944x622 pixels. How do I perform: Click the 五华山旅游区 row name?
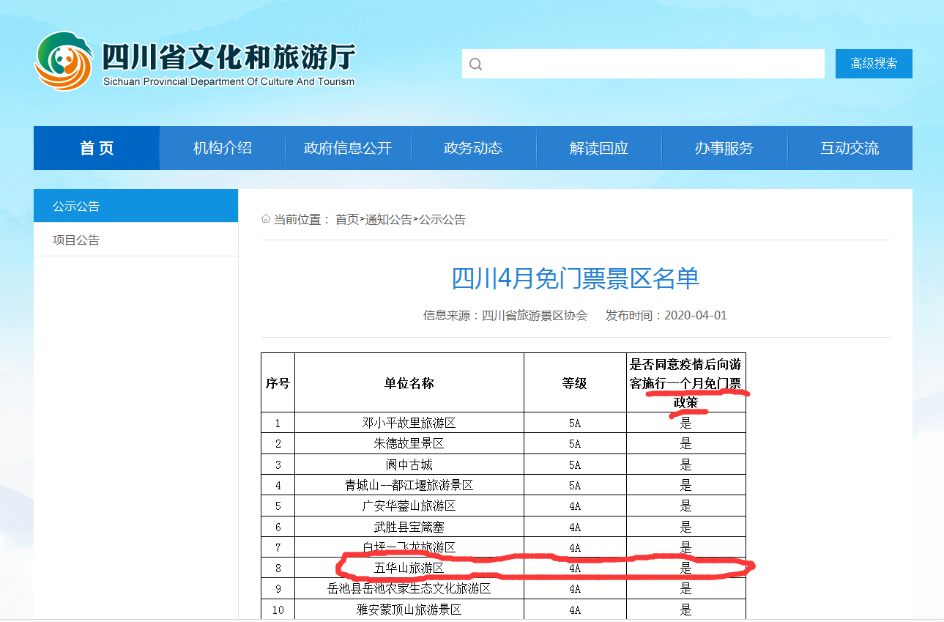coord(409,568)
